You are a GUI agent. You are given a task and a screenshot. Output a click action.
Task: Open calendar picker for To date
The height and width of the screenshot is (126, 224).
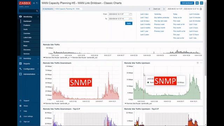tap(131, 19)
